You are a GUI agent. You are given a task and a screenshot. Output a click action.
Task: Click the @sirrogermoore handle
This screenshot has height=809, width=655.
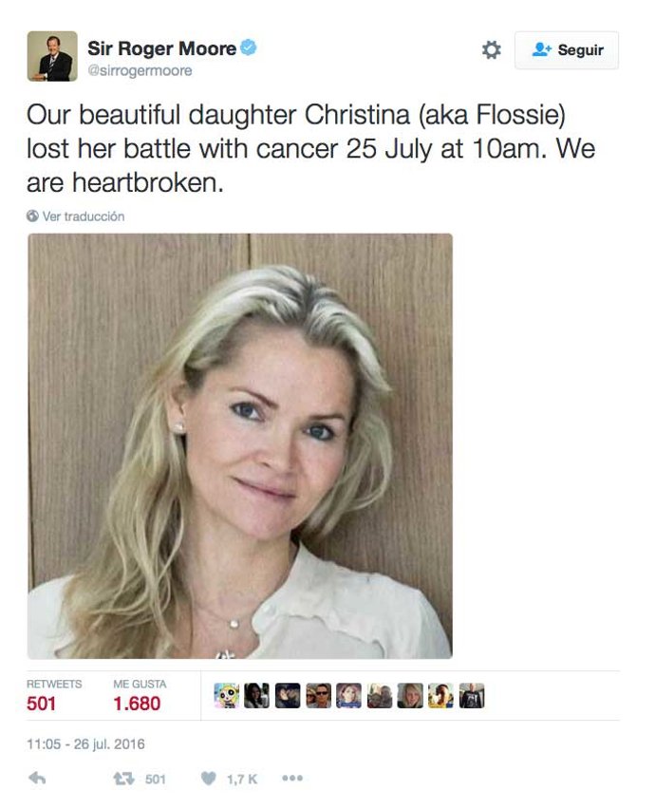(x=140, y=71)
